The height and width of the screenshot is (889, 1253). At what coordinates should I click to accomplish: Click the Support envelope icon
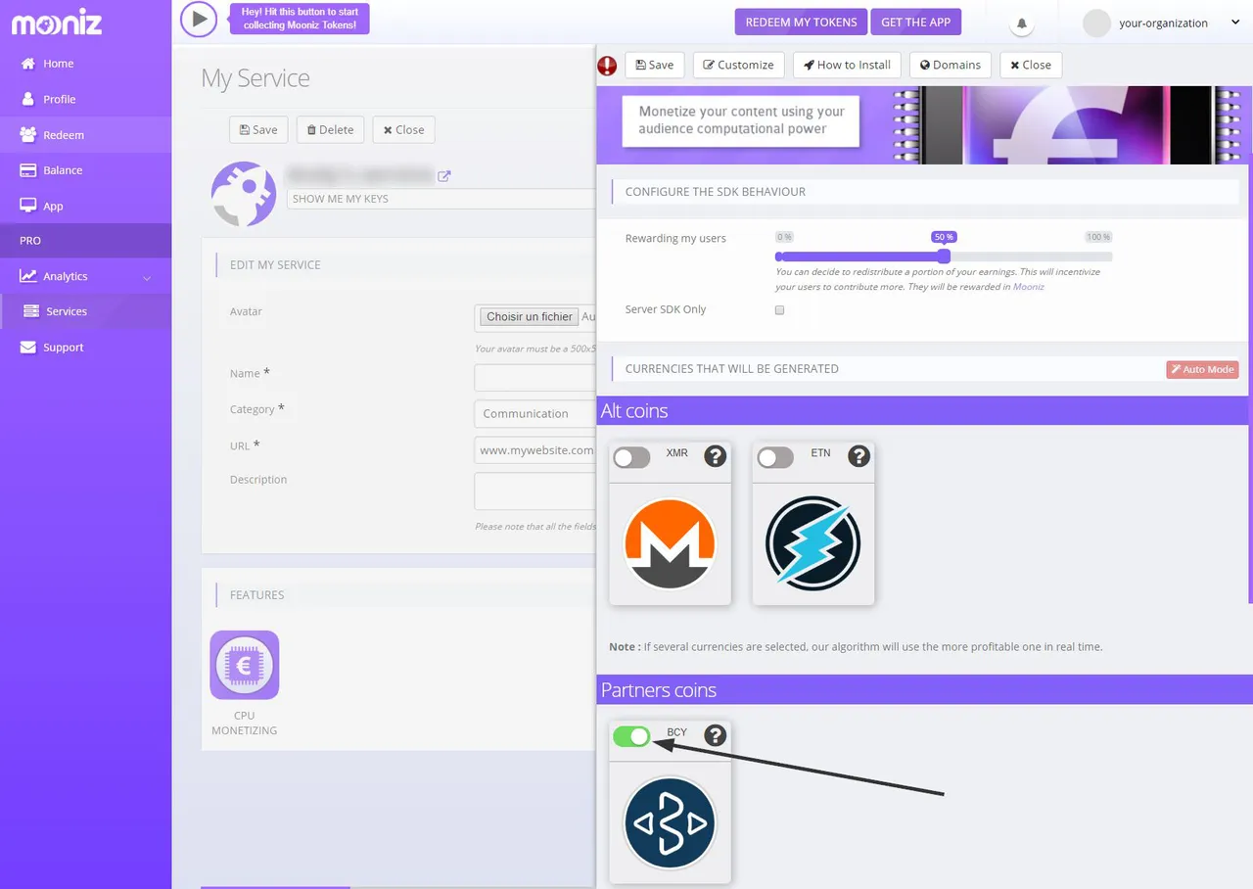click(x=28, y=348)
